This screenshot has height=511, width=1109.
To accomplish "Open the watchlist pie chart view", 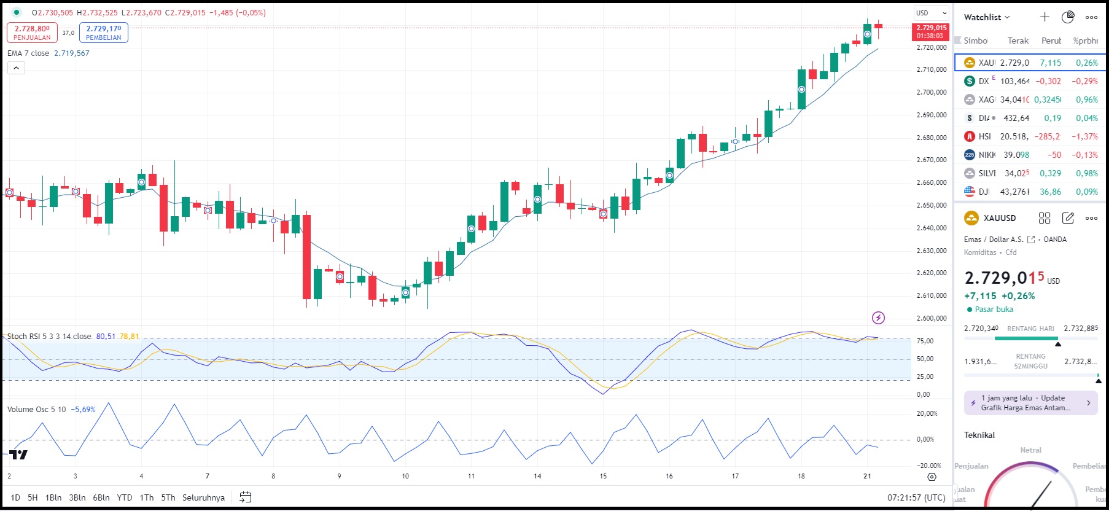I will tap(1068, 17).
